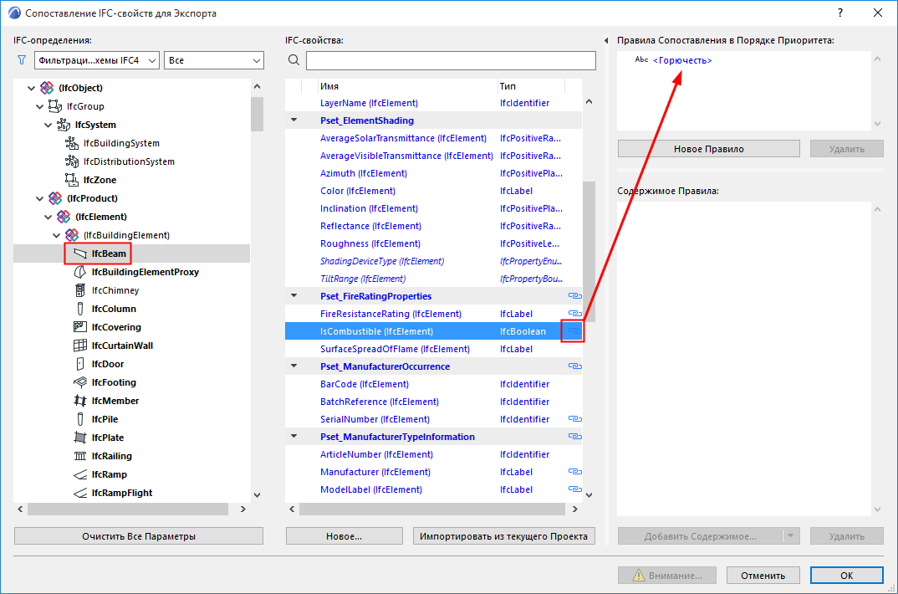The image size is (898, 594).
Task: Collapse the Pset_ManufacturerOccurrence group
Action: pyautogui.click(x=293, y=366)
